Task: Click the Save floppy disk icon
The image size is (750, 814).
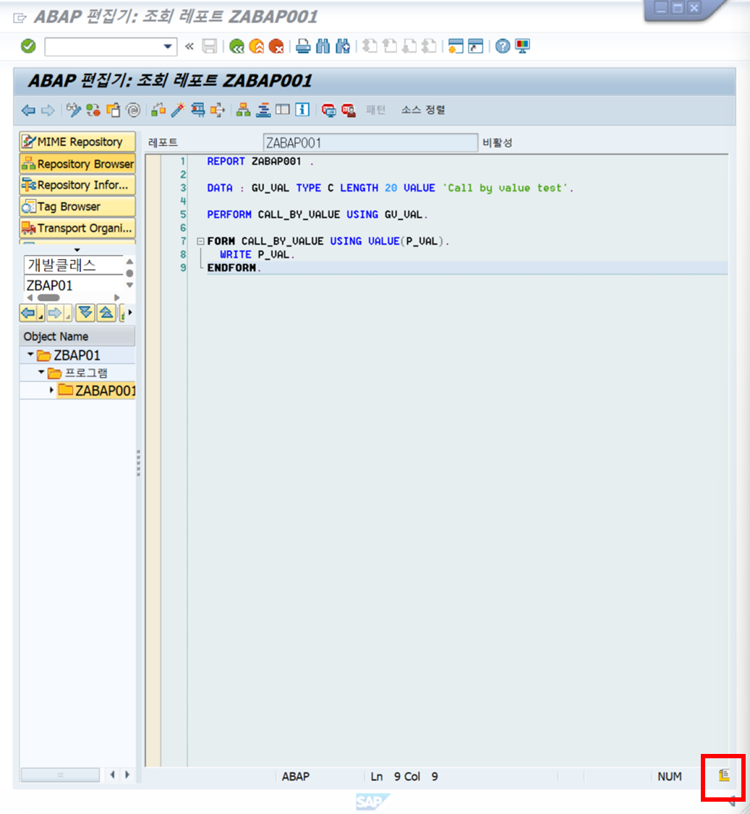Action: pos(210,46)
